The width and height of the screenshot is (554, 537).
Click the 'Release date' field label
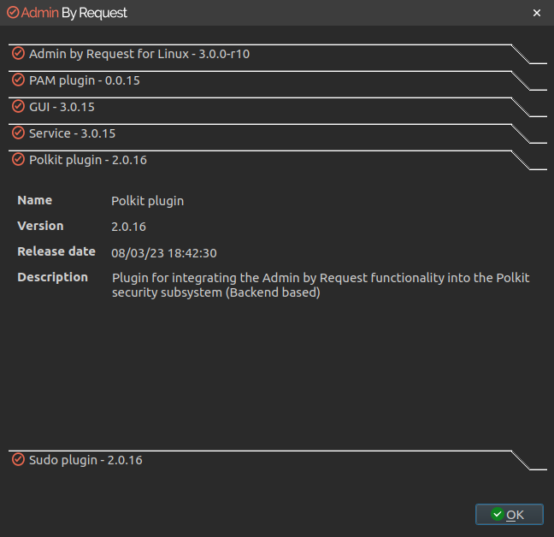[56, 251]
